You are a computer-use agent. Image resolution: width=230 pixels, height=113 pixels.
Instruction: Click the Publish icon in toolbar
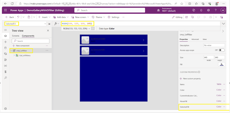coord(222,17)
